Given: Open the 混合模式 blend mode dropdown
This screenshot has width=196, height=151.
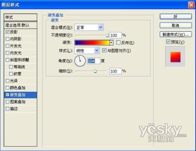Looking at the screenshot, I should (89, 27).
